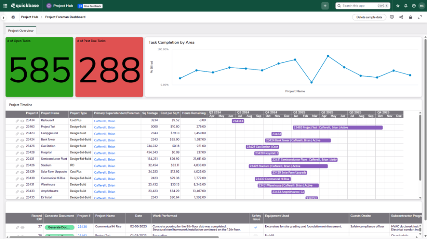Click Project Hub in the breadcrumb
427x239 pixels.
tap(29, 17)
